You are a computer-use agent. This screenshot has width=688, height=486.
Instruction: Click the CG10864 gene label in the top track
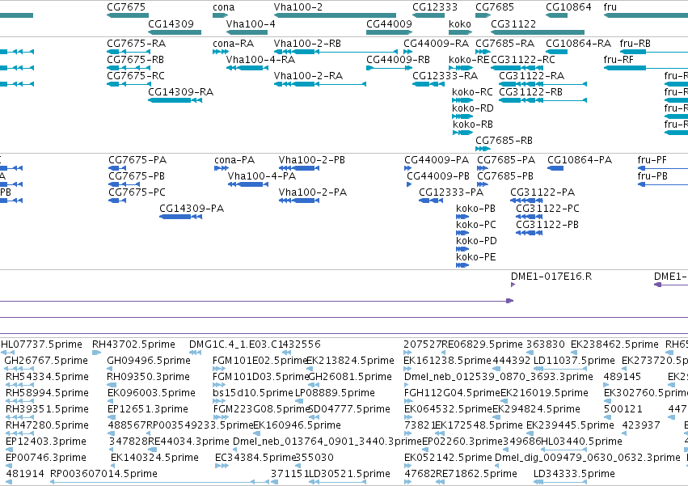pyautogui.click(x=568, y=7)
